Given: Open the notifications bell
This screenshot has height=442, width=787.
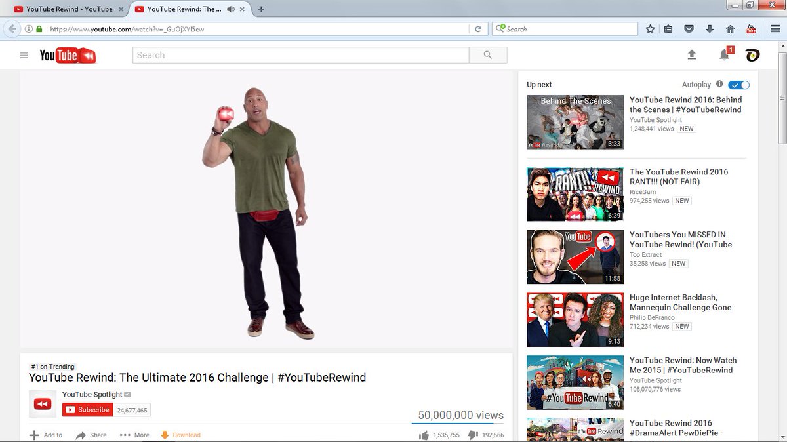Looking at the screenshot, I should 725,55.
